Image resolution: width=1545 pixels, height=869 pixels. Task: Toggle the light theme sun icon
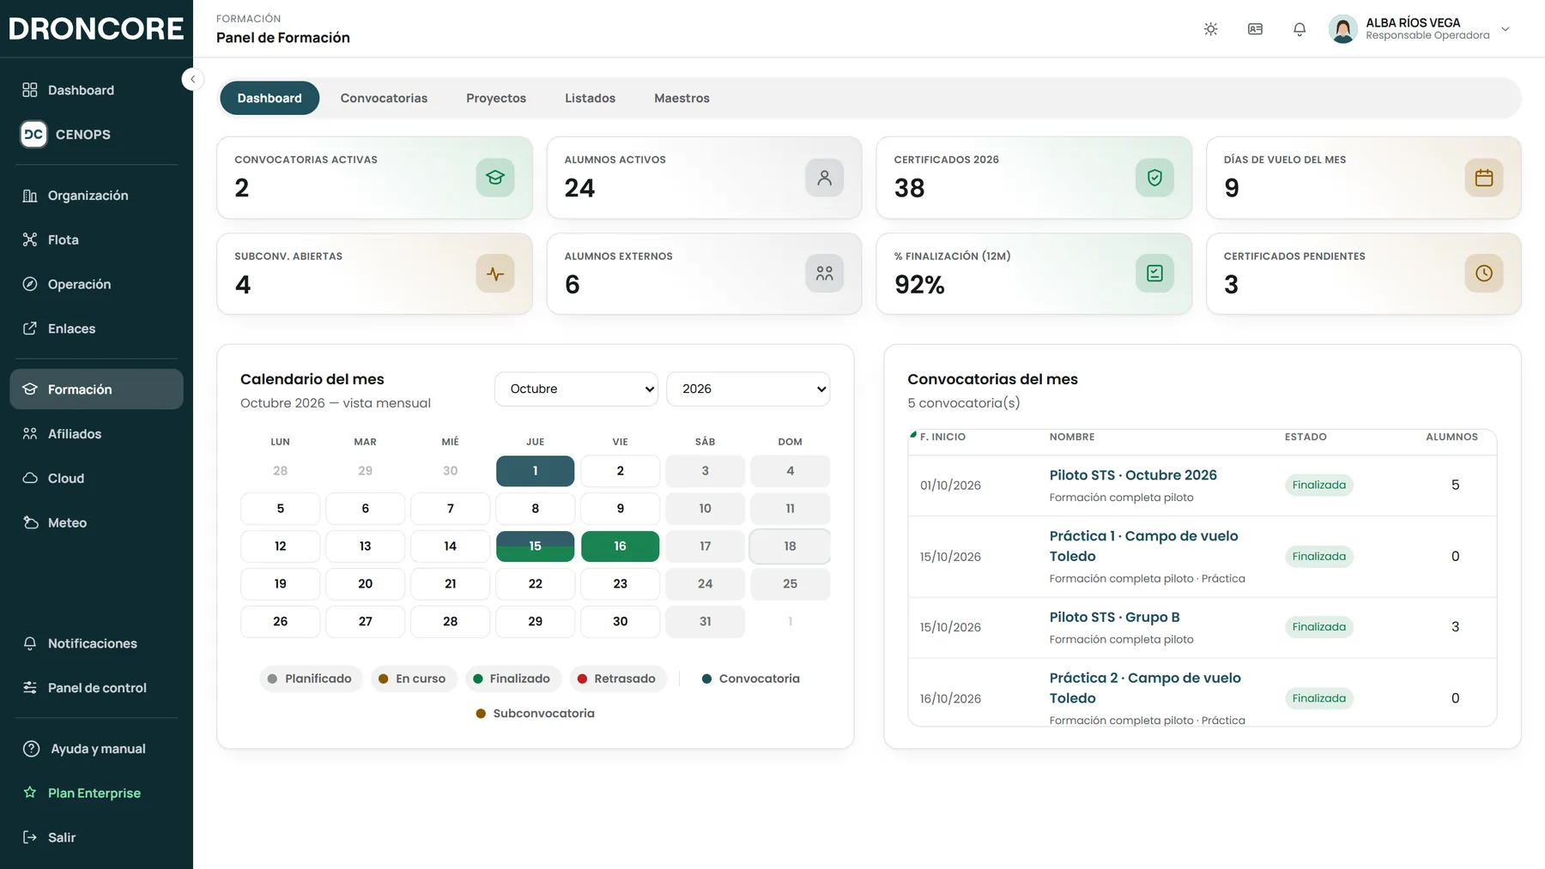click(x=1210, y=29)
